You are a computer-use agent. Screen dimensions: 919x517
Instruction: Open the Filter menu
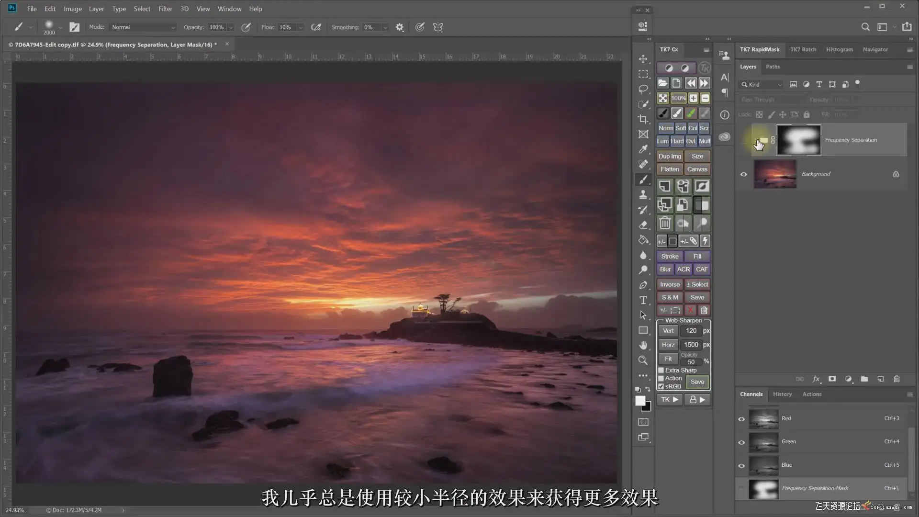pyautogui.click(x=165, y=9)
